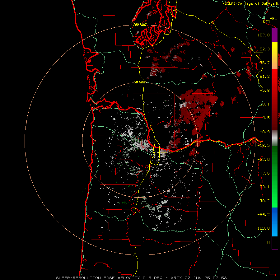The width and height of the screenshot is (280, 280).
Task: Click the purple segment of the color bar
Action: point(275,35)
